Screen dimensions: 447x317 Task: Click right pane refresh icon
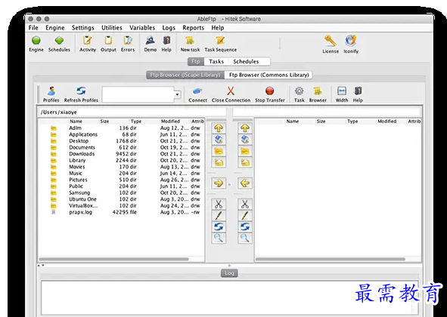point(245,226)
